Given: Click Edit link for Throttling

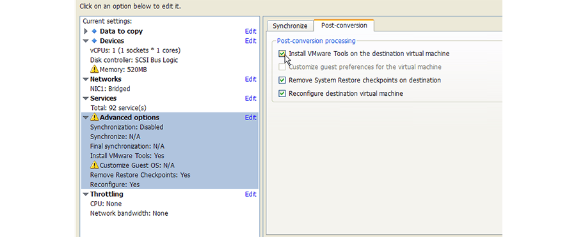Looking at the screenshot, I should point(250,194).
